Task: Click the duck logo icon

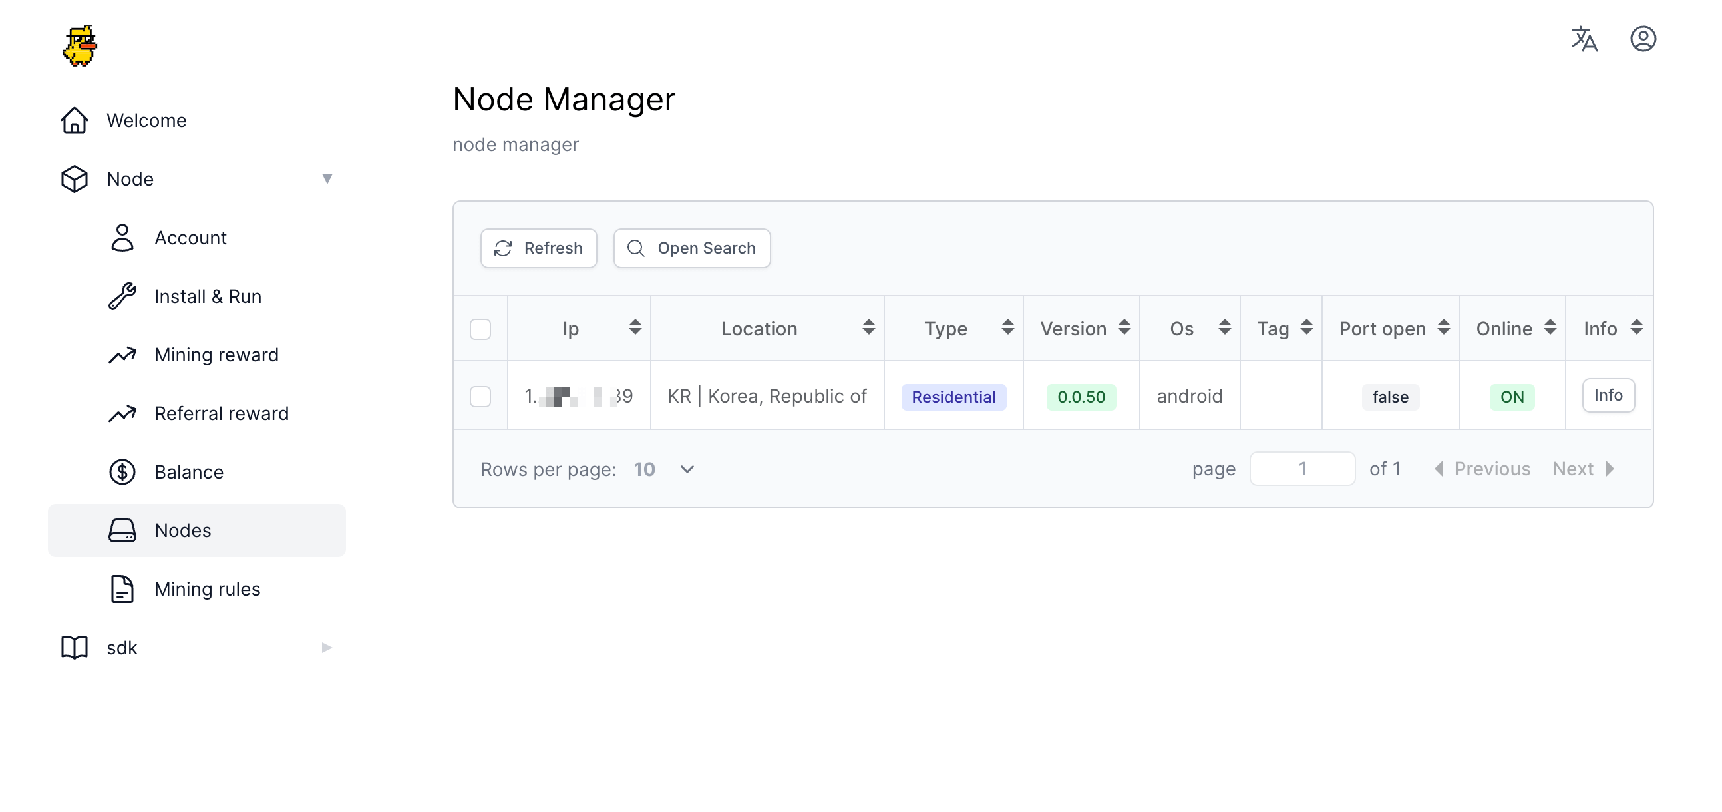Action: click(x=80, y=45)
